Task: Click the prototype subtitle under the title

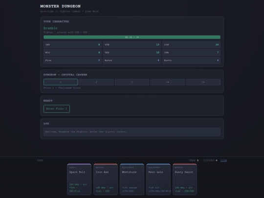Action: point(69,11)
